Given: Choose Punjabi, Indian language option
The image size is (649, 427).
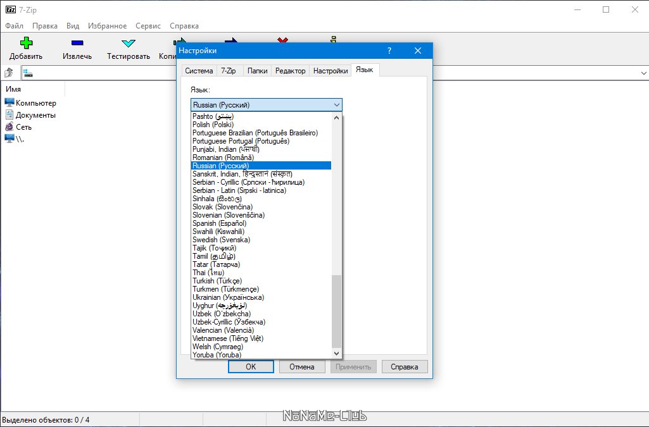Looking at the screenshot, I should [x=261, y=150].
